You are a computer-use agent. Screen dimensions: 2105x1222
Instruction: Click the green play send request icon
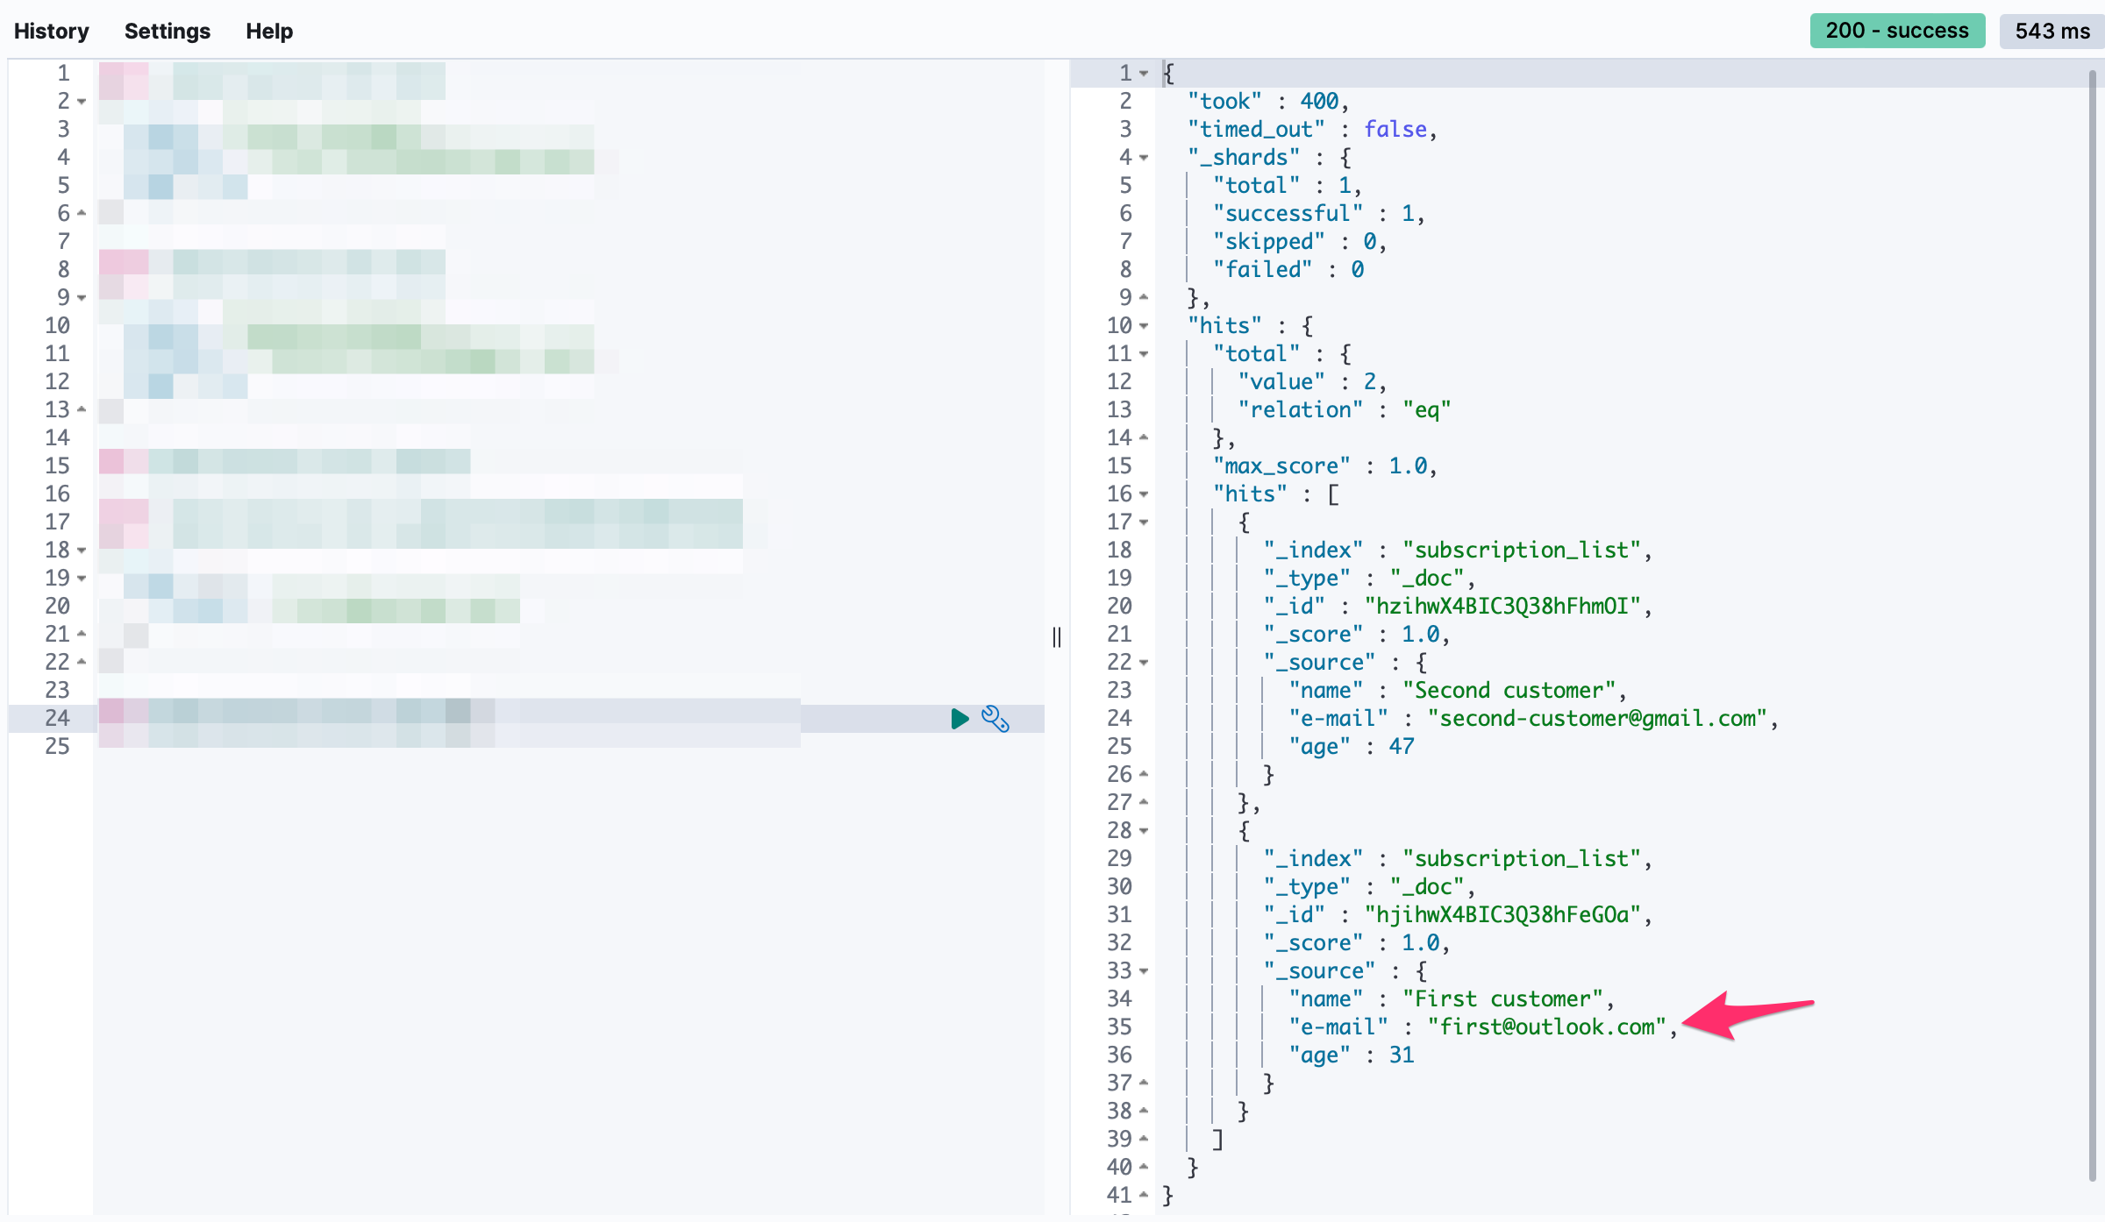click(960, 719)
